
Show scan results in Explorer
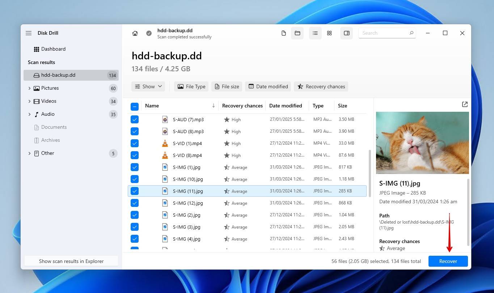[71, 261]
